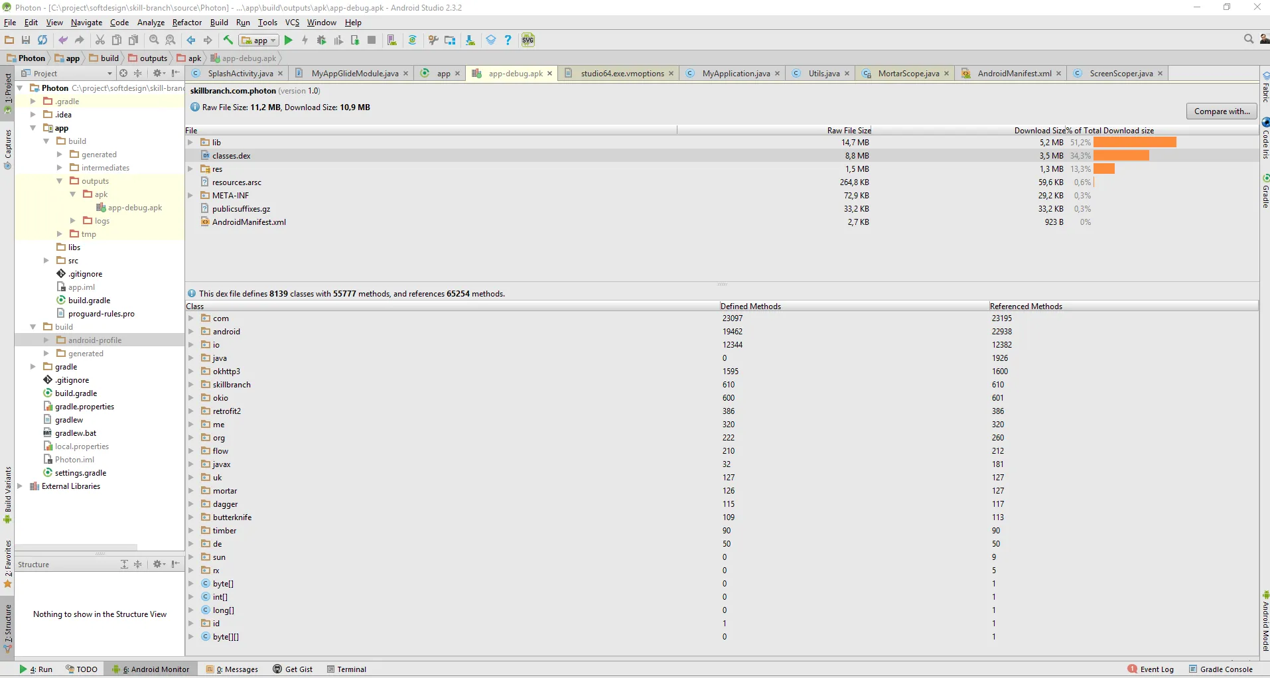Click the Project panel horizontal scrollbar

76,547
